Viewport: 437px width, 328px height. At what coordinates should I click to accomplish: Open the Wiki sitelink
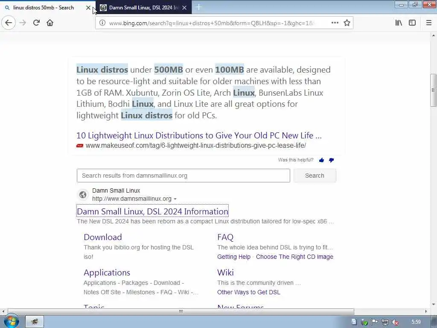225,272
